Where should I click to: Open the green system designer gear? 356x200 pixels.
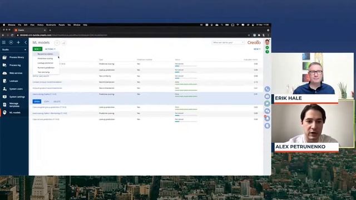coord(267,48)
